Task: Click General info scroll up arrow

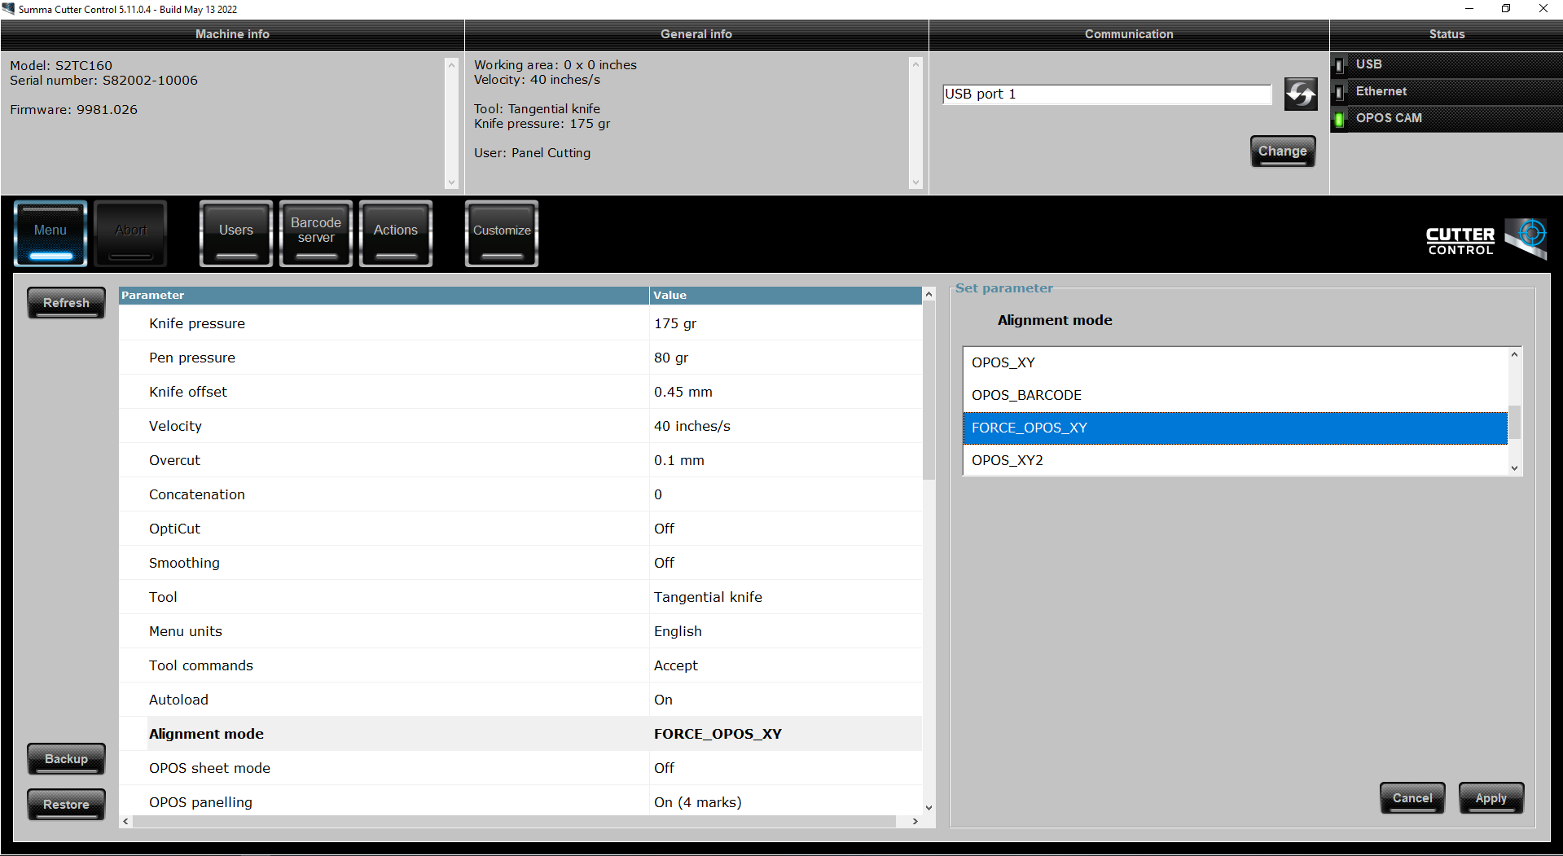Action: click(x=915, y=64)
